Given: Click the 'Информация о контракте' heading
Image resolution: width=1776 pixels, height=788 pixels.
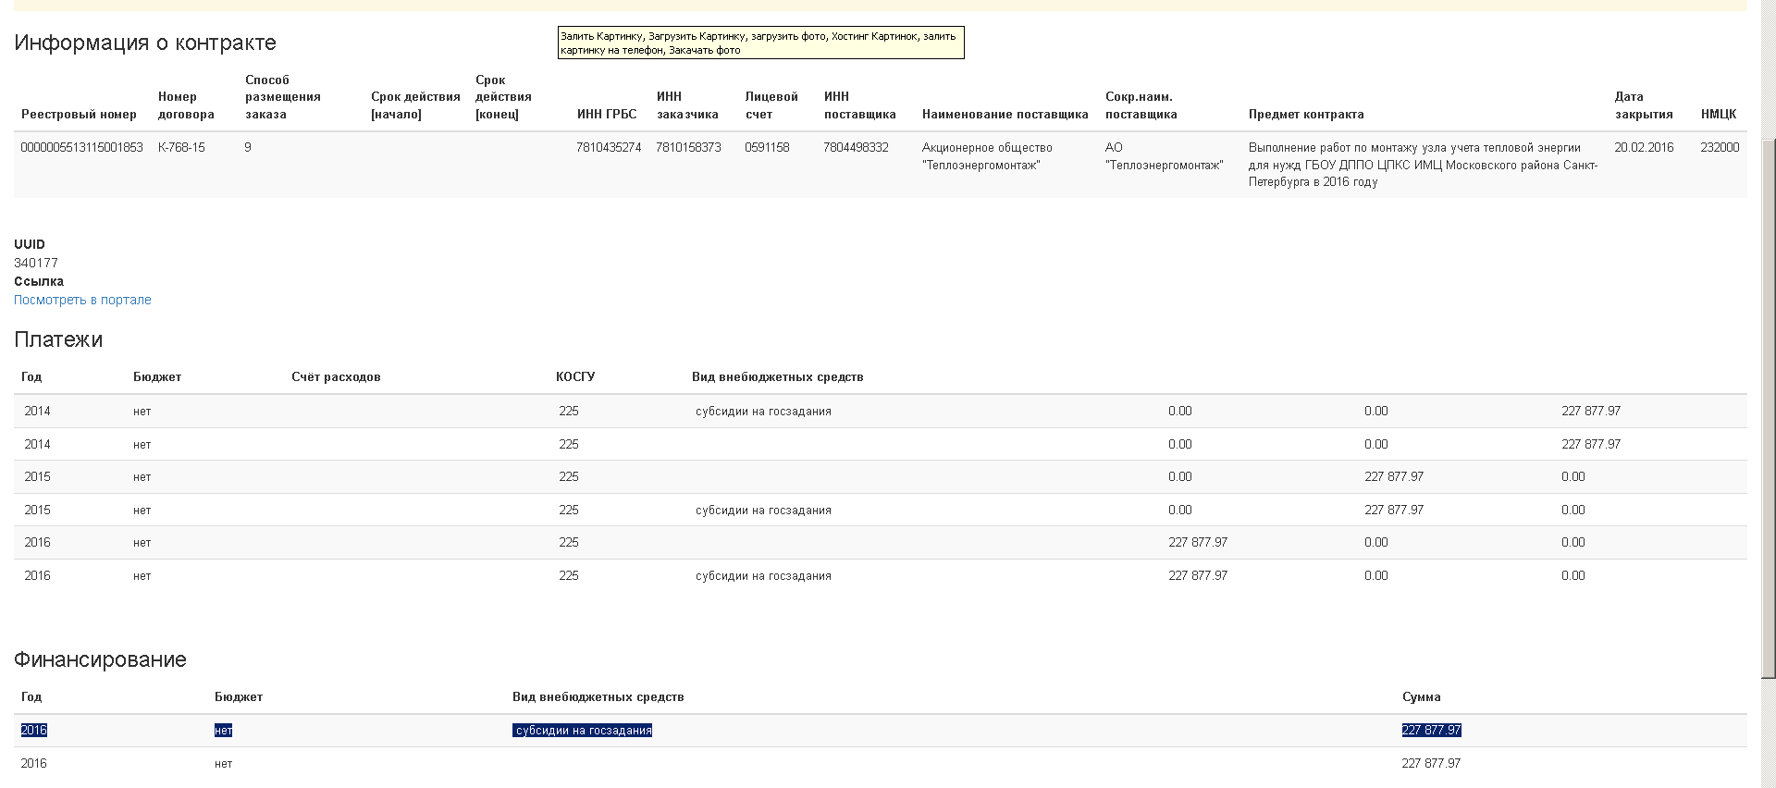Looking at the screenshot, I should [145, 43].
